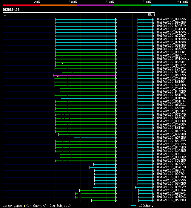Screen dimensions: 191x208
Task: Select the UniRef100_A6YRS1 label
Action: point(171,105)
